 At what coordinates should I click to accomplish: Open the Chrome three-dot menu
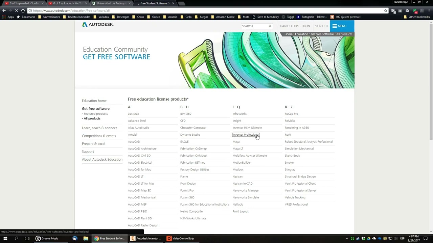429,10
